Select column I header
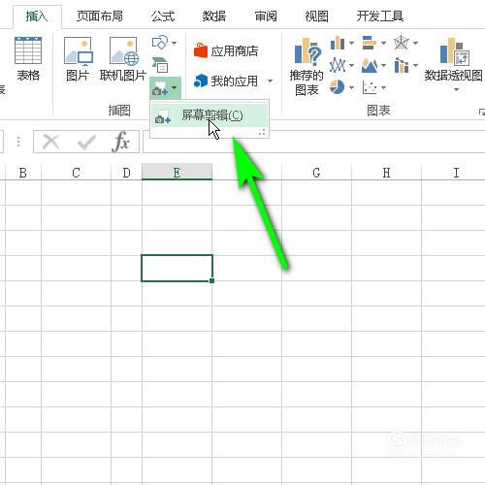Image resolution: width=485 pixels, height=485 pixels. [x=456, y=173]
